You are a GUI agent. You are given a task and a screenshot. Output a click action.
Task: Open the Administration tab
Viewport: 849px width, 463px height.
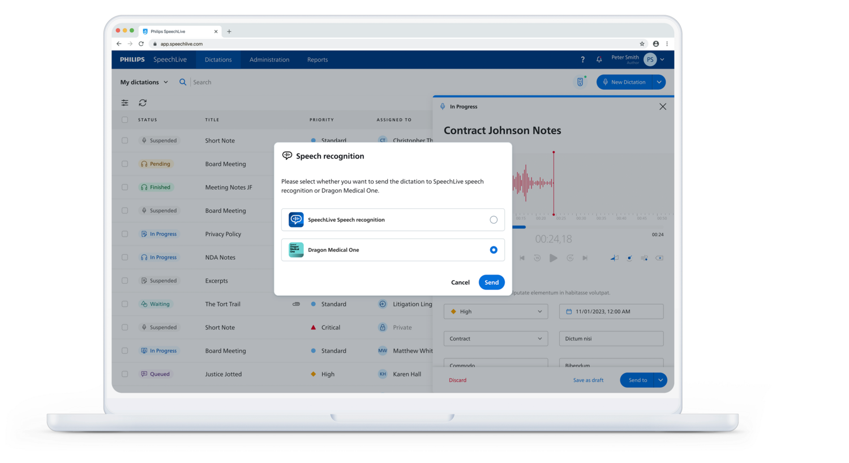pyautogui.click(x=269, y=59)
